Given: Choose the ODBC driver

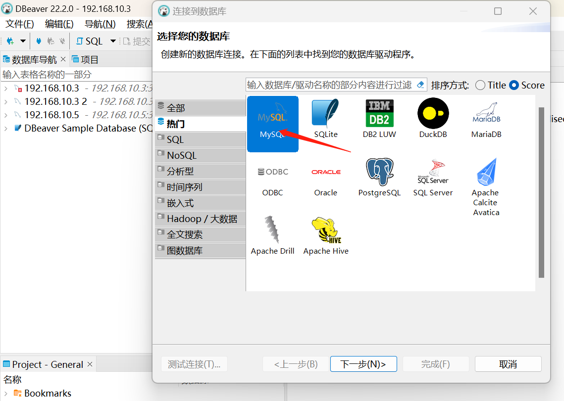Looking at the screenshot, I should (273, 182).
